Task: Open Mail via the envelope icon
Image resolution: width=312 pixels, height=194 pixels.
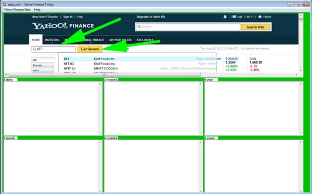Action: pyautogui.click(x=235, y=17)
